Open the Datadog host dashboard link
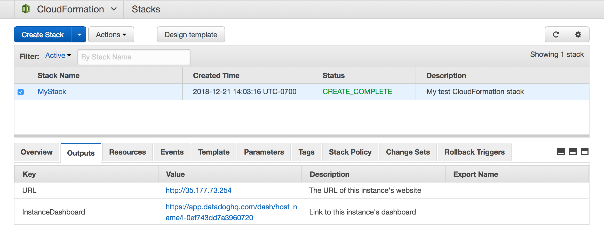 click(x=231, y=212)
